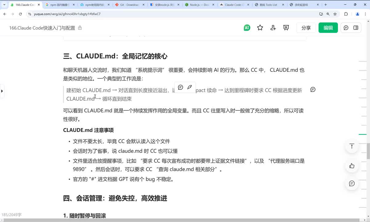Jump back to top of page
Image resolution: width=370 pixels, height=222 pixels.
pyautogui.click(x=352, y=146)
